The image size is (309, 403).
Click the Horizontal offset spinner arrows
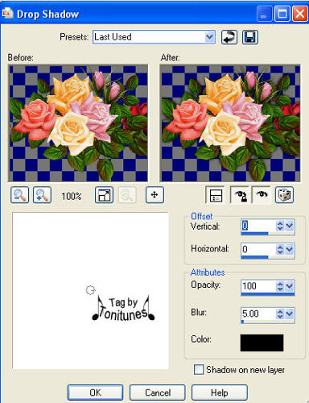click(x=280, y=249)
